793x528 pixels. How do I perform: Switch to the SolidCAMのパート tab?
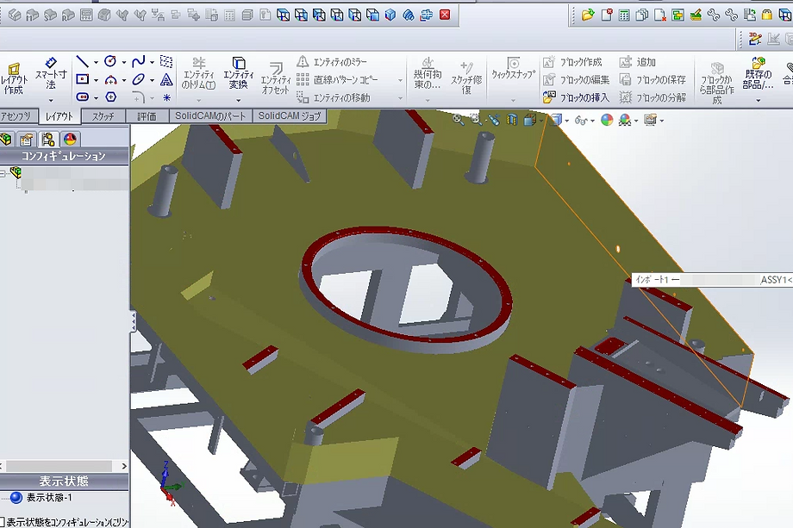pyautogui.click(x=210, y=116)
